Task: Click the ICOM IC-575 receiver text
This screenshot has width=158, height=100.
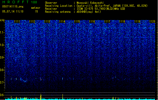Action: tap(101, 9)
